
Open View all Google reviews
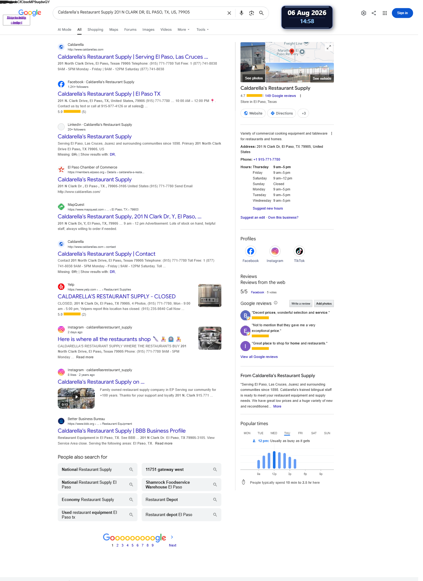[x=259, y=357]
